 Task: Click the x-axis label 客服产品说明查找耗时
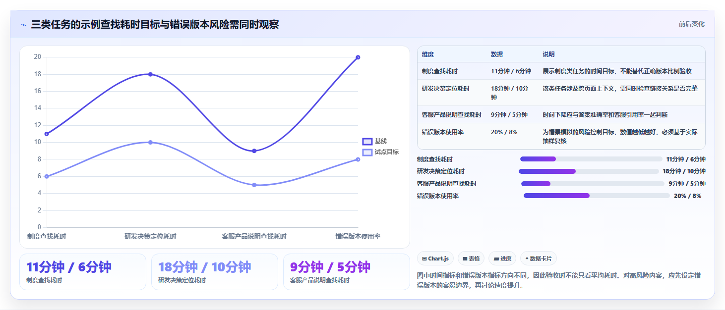254,237
